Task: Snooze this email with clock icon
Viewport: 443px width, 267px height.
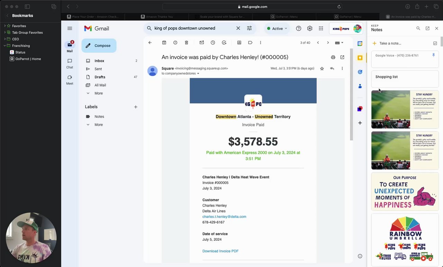Action: tap(213, 42)
